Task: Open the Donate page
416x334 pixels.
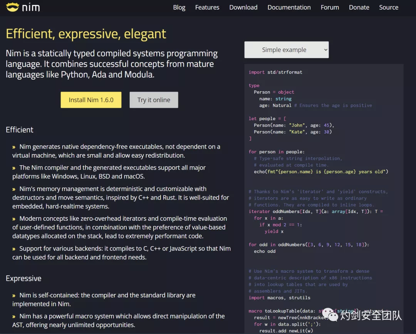Action: 359,7
